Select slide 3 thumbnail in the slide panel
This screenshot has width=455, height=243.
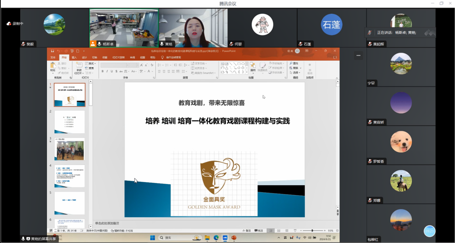(x=70, y=149)
